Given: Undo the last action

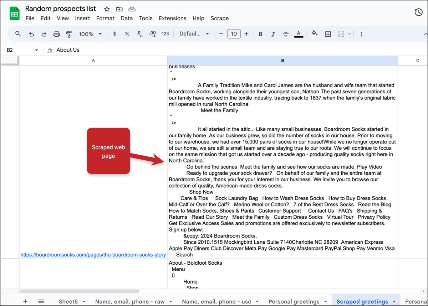Looking at the screenshot, I should 31,34.
